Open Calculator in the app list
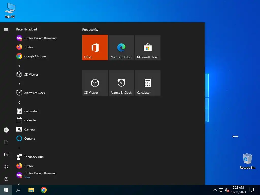 45,111
